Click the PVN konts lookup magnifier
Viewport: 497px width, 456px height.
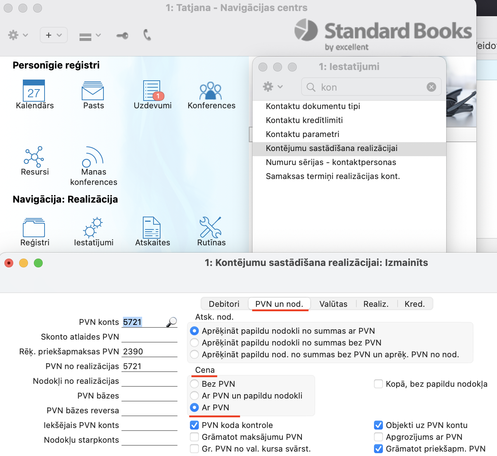[x=172, y=322]
